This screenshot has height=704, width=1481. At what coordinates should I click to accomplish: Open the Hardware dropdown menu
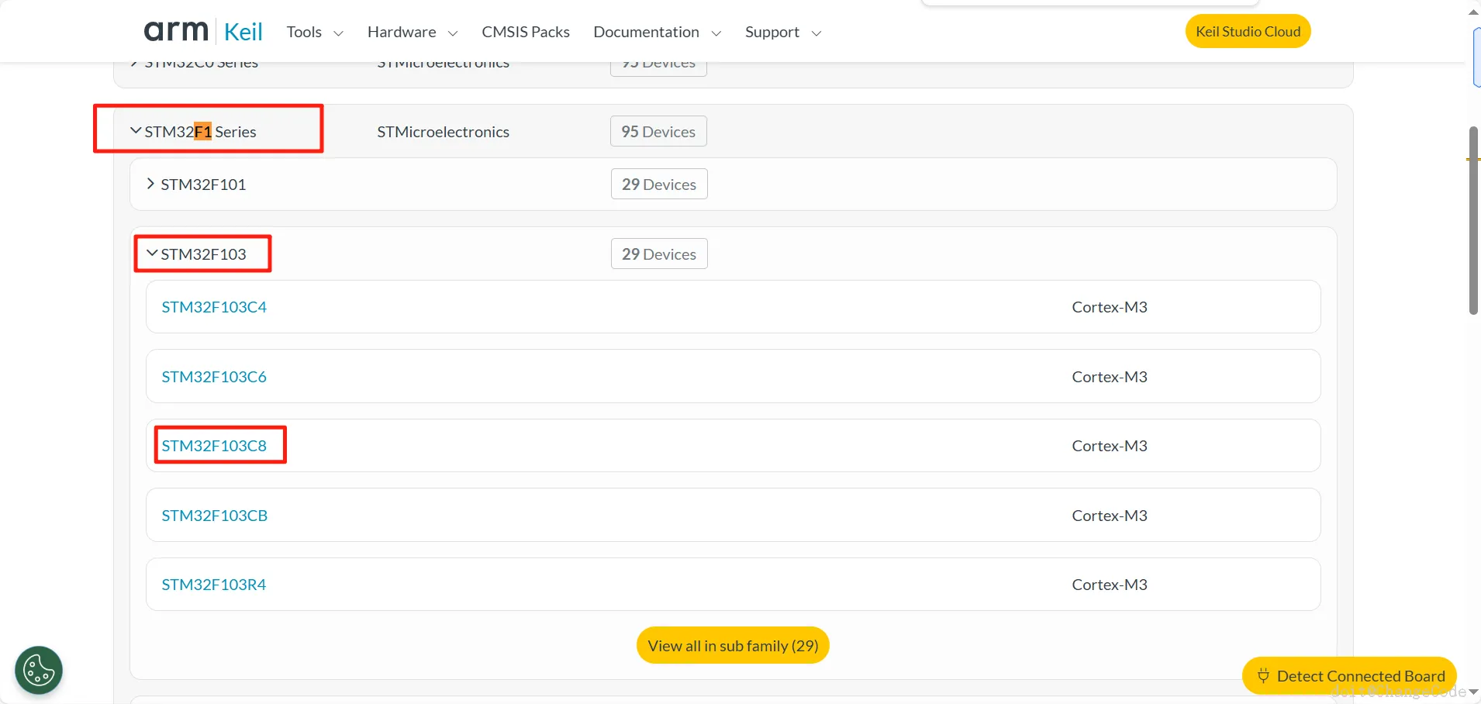412,32
